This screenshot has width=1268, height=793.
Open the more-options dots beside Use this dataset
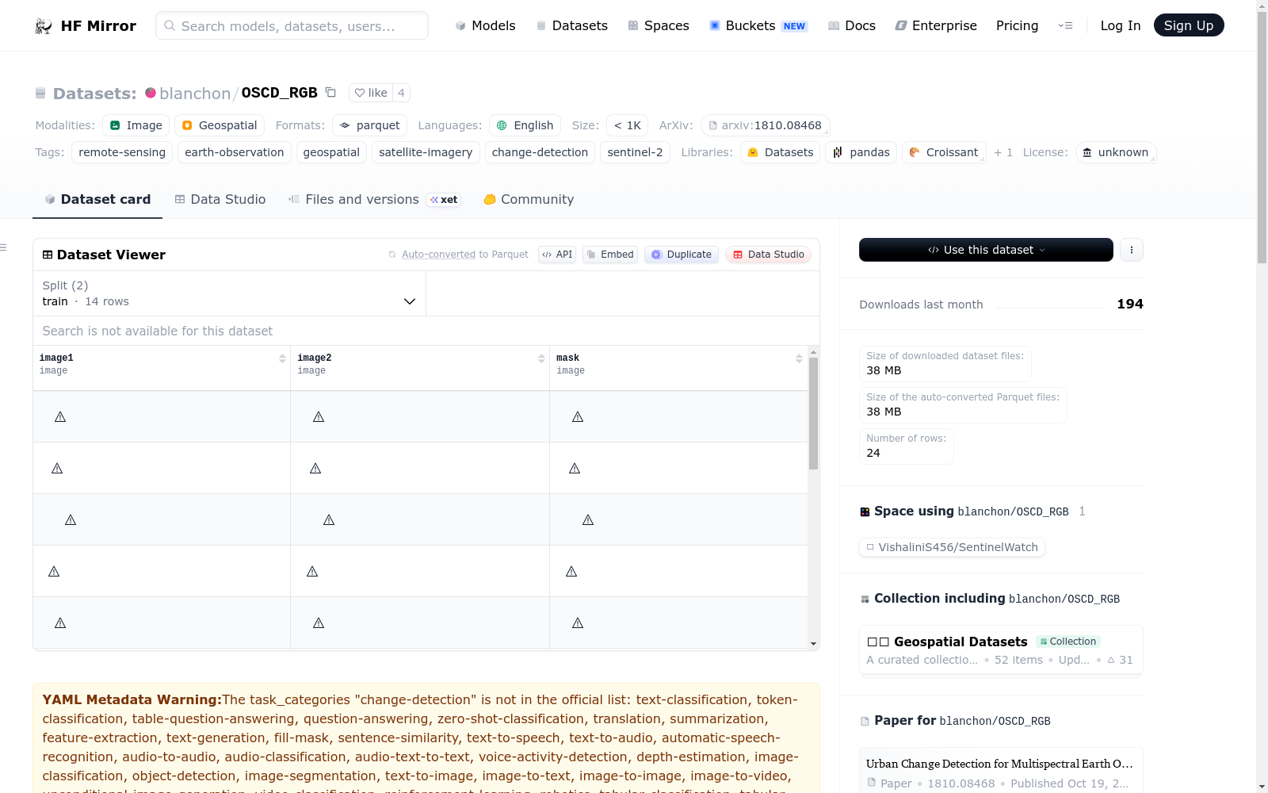point(1132,250)
